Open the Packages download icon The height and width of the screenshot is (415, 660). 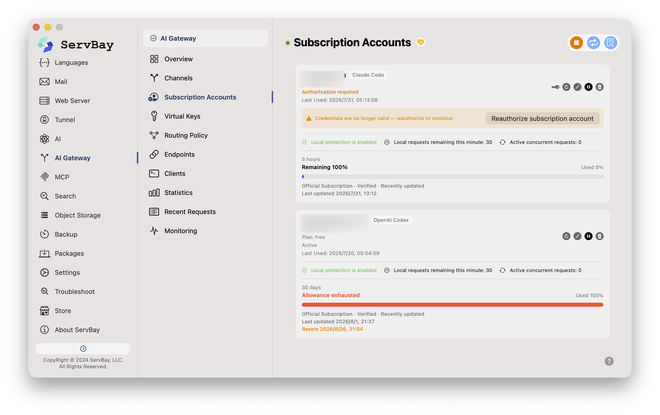pyautogui.click(x=45, y=253)
